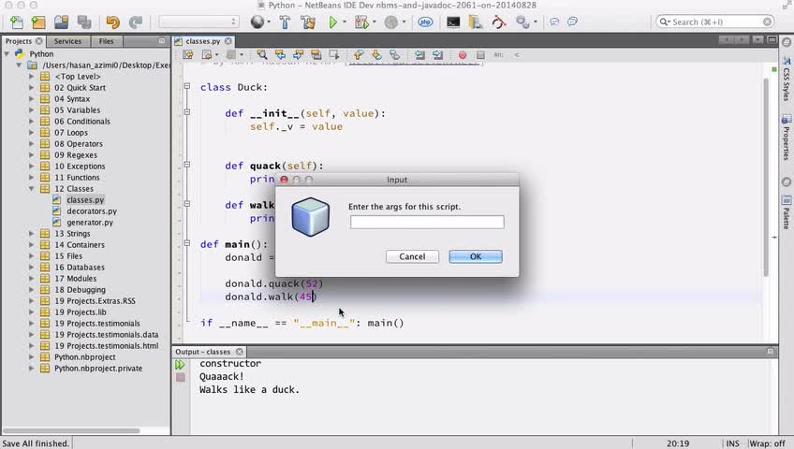Select classes.py in the project tree
Screen dimensions: 794x449
(85, 200)
